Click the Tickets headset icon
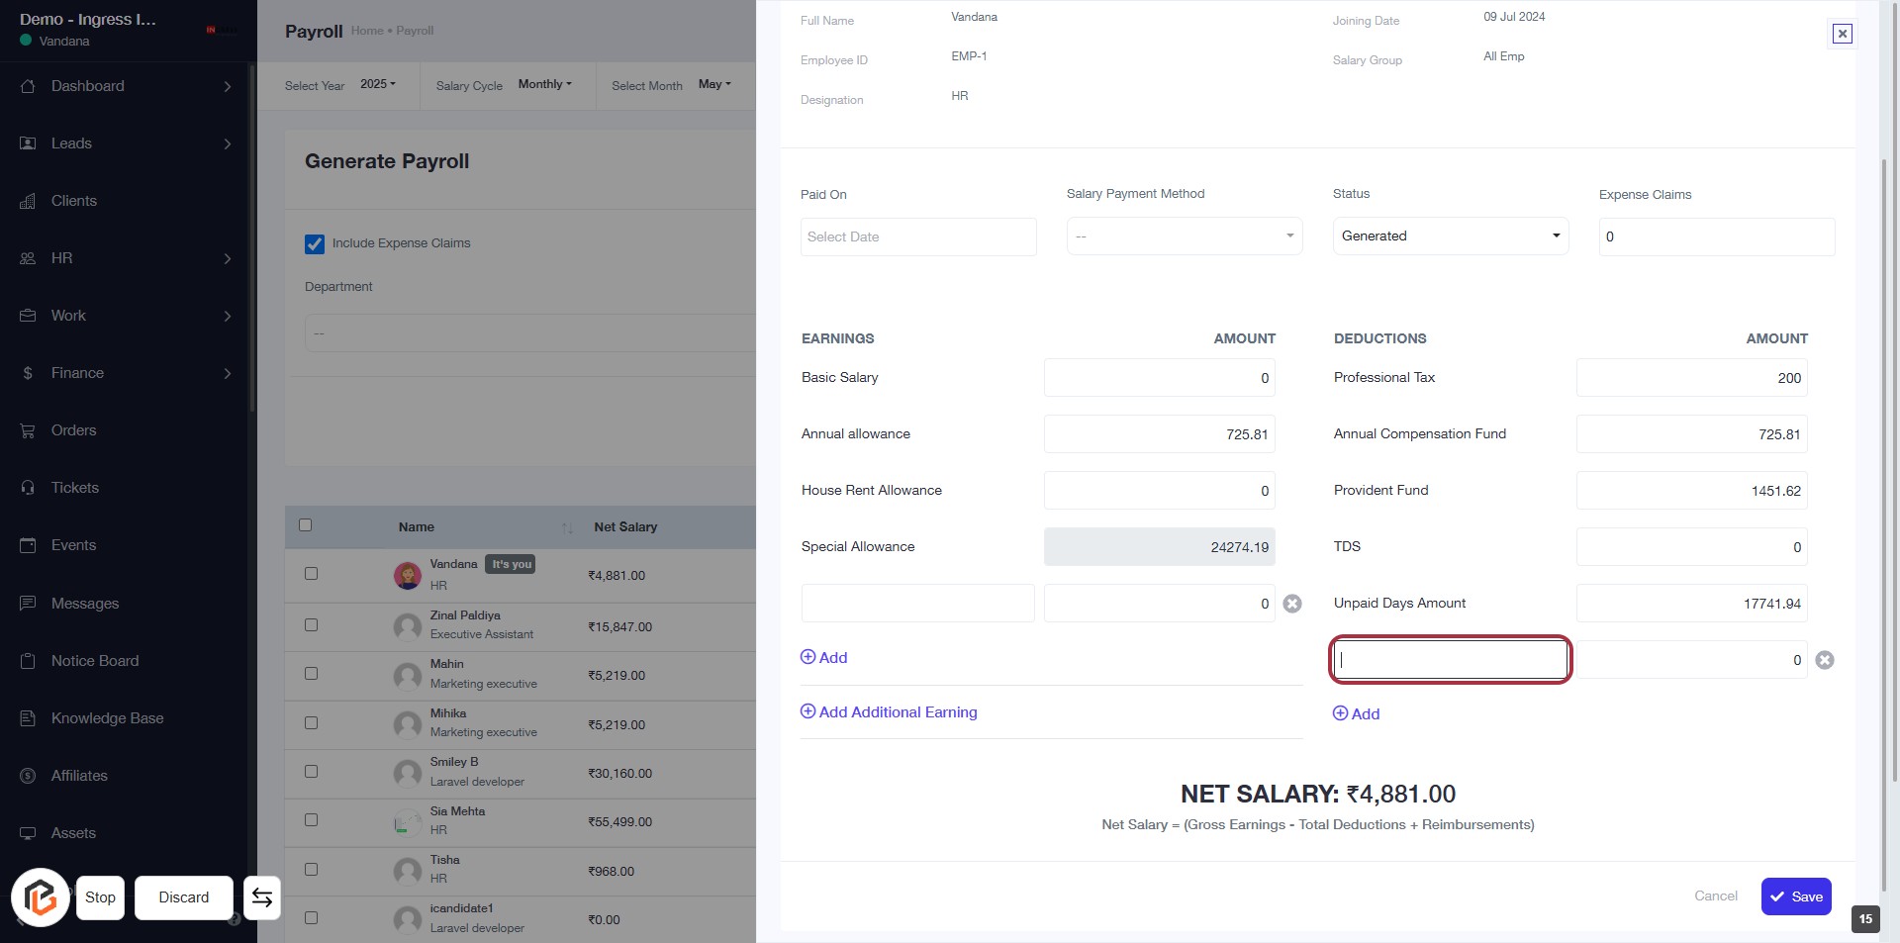The width and height of the screenshot is (1900, 943). (x=28, y=488)
